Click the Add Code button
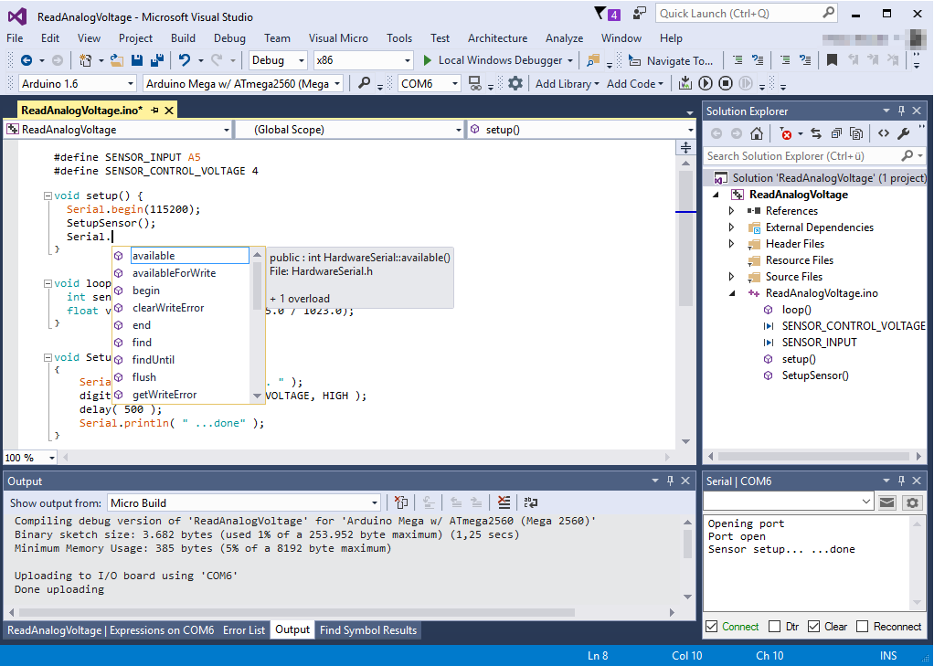Image resolution: width=934 pixels, height=666 pixels. pos(634,83)
